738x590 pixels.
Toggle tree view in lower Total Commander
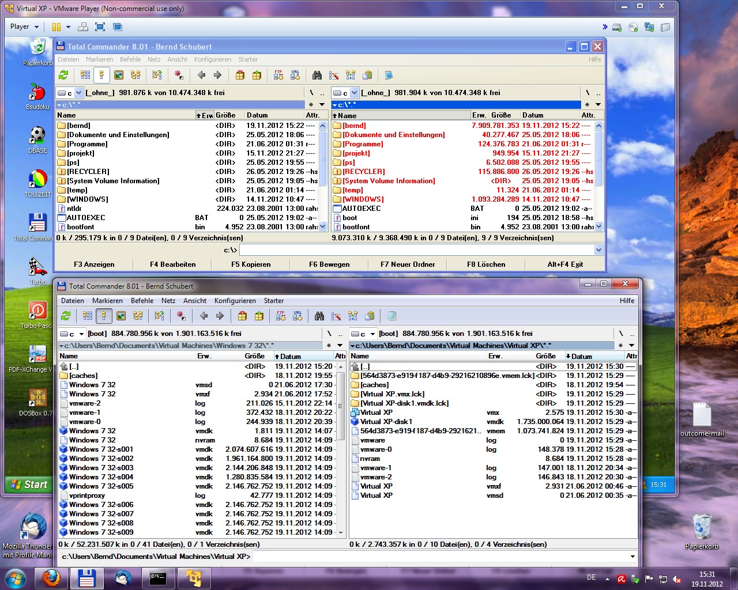point(138,316)
